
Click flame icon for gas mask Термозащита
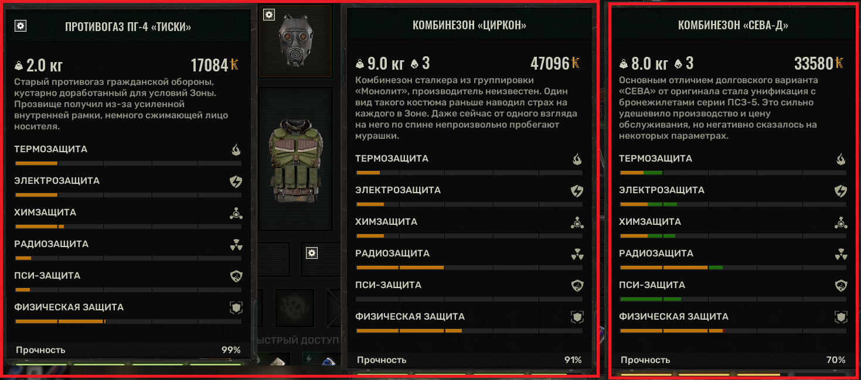tap(236, 150)
